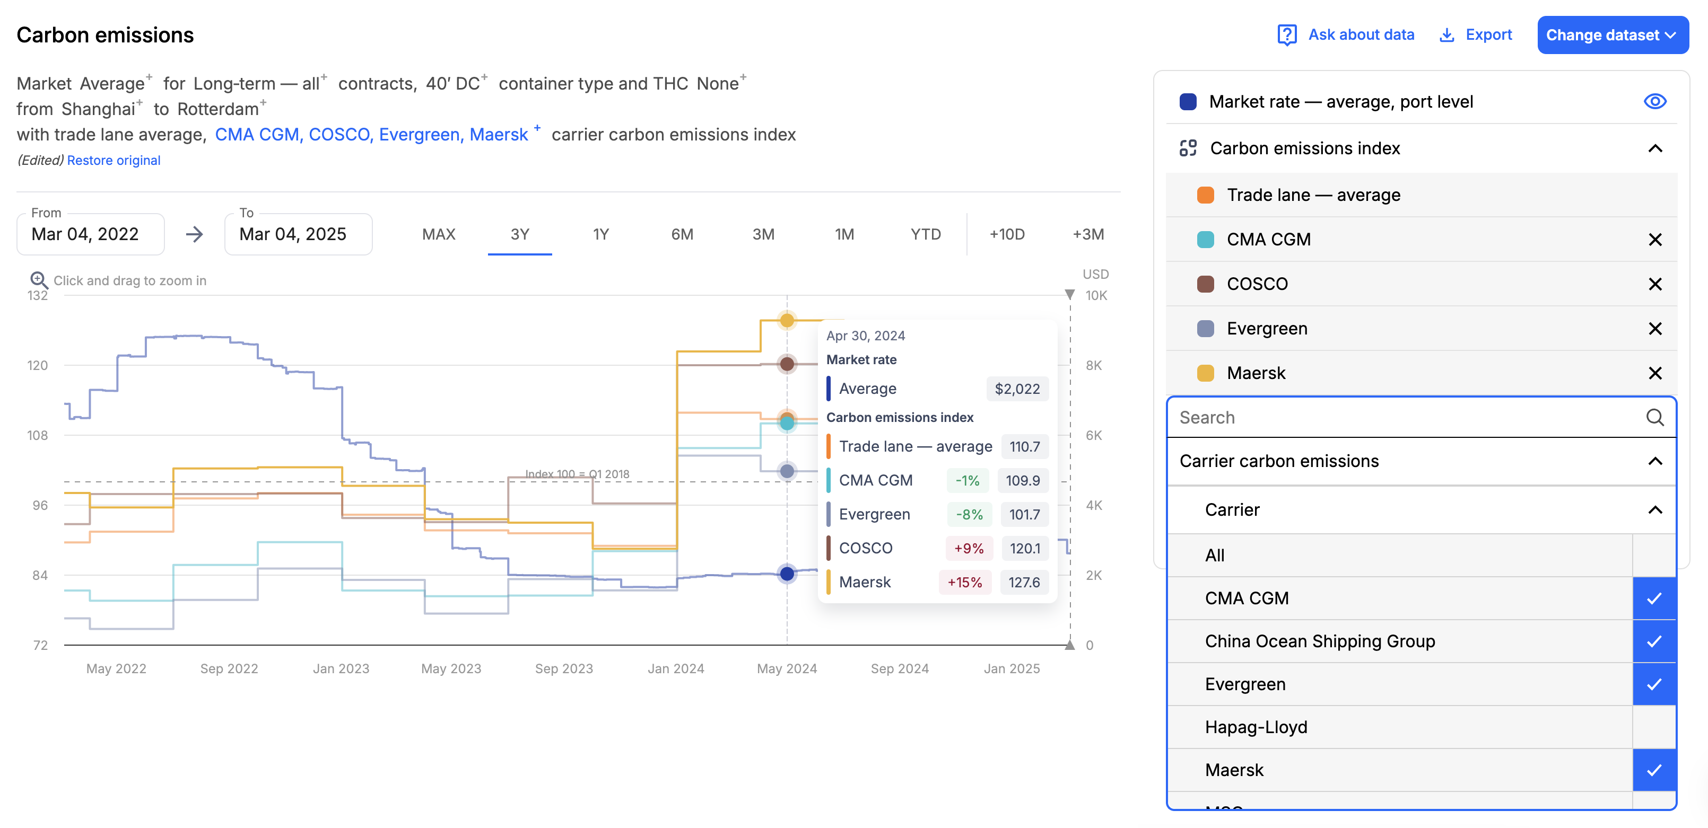This screenshot has height=828, width=1708.
Task: Click the Maersk yellow color swatch
Action: click(1205, 373)
